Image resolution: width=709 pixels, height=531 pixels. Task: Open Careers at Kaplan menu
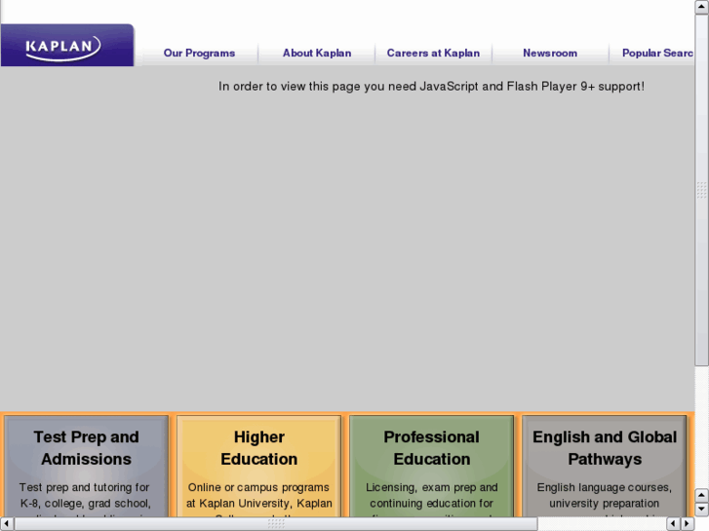(433, 54)
